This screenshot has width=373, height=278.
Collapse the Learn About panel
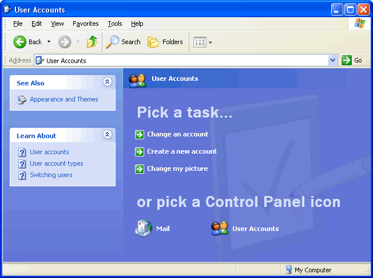107,135
